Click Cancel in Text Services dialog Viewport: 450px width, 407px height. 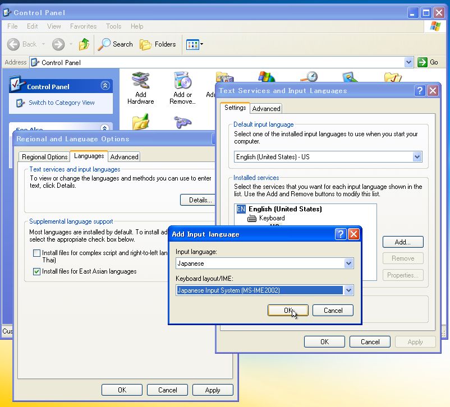point(370,342)
